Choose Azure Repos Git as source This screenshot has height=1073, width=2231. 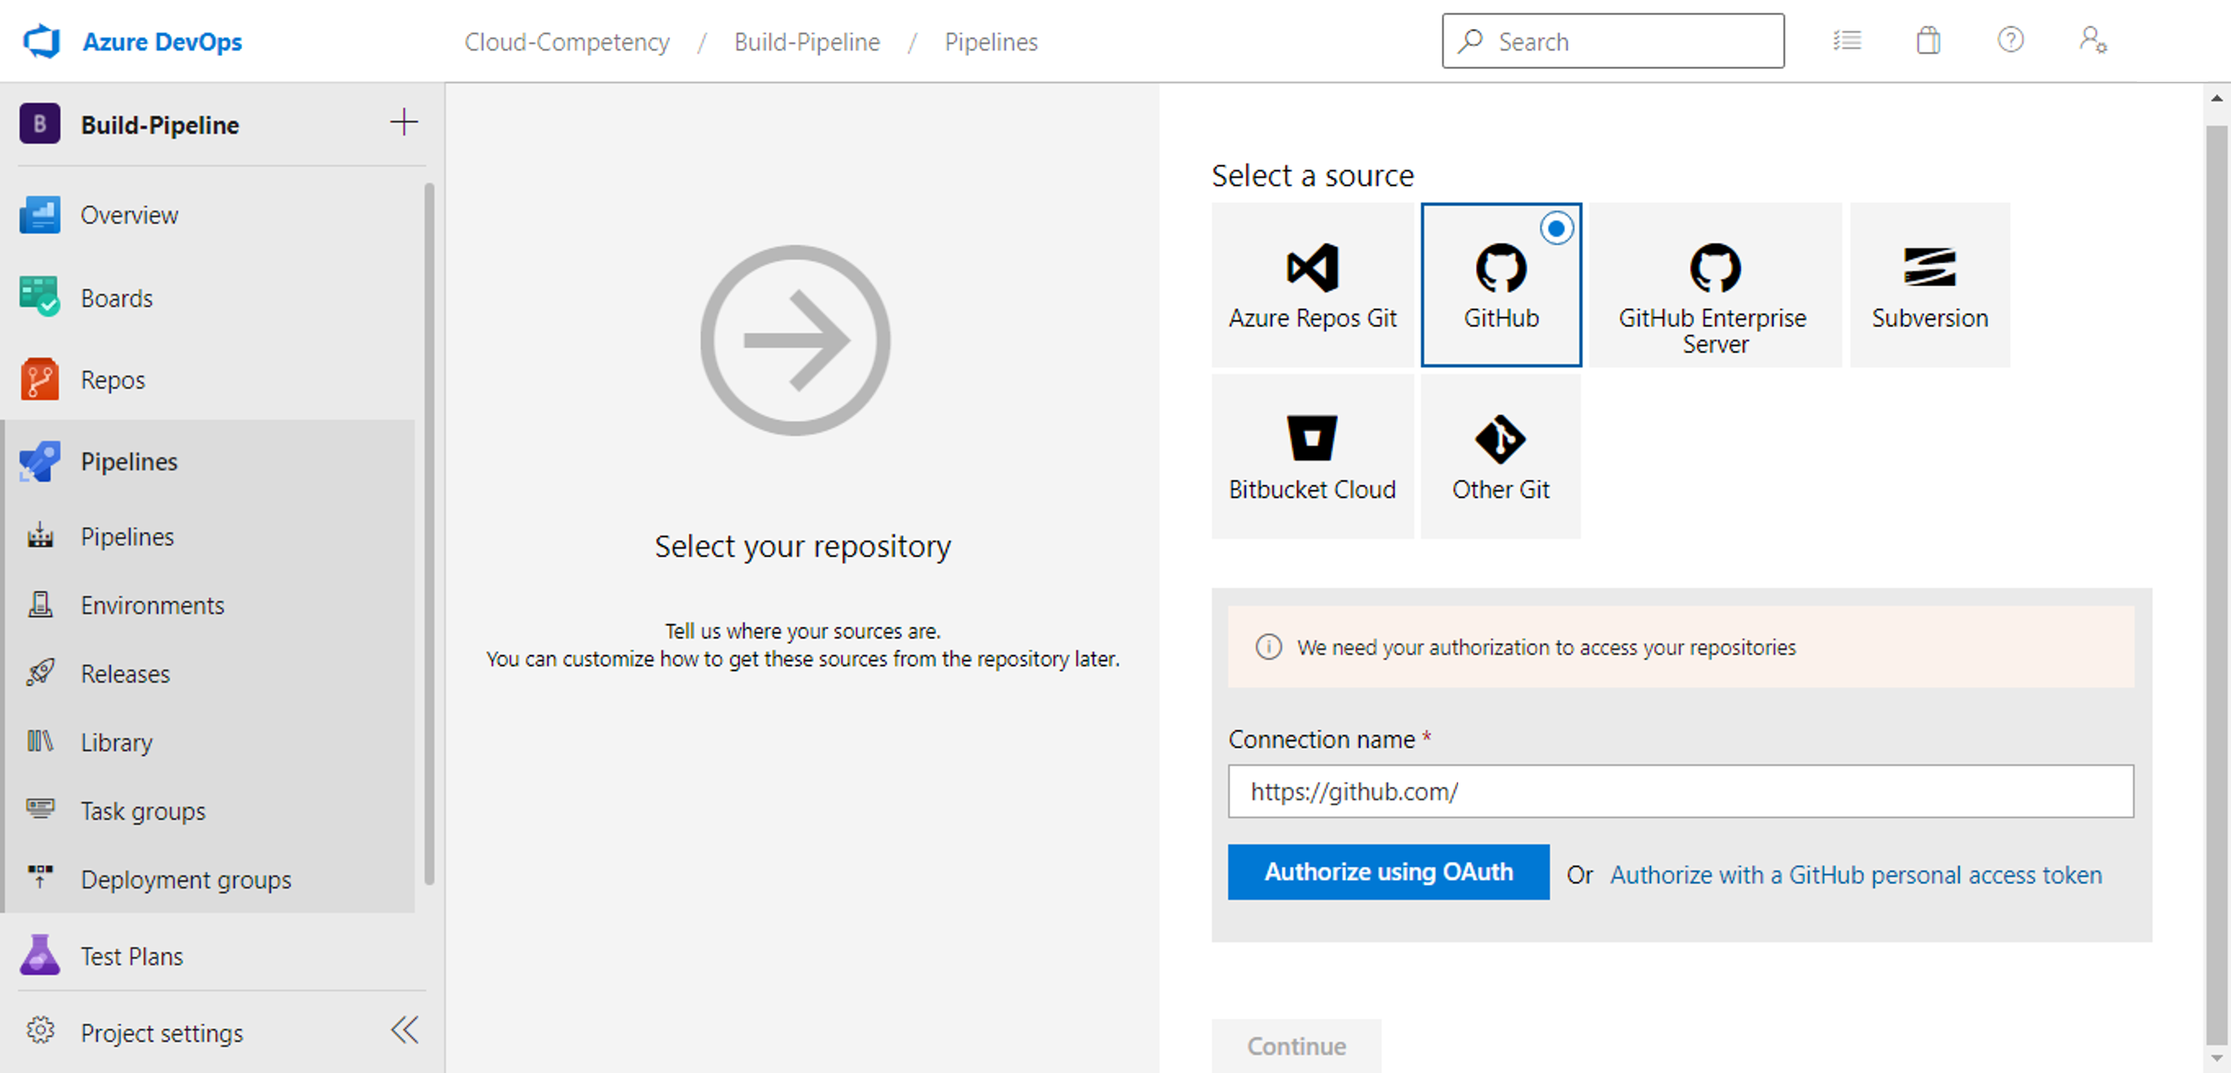coord(1312,285)
